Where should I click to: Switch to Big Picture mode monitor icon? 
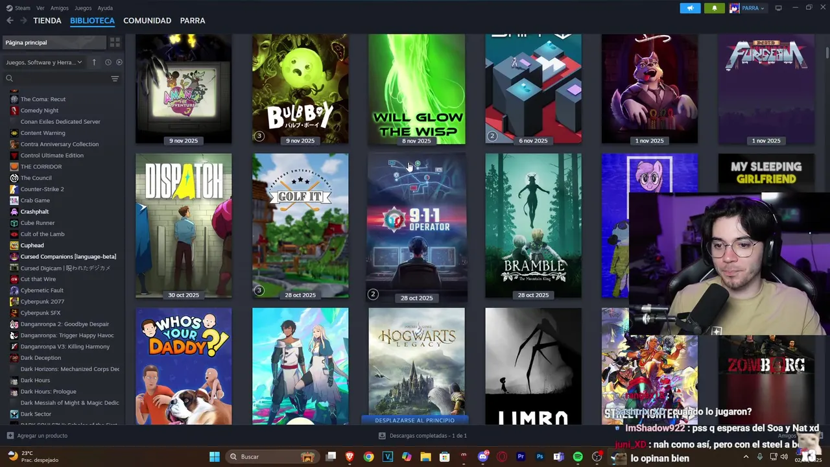pos(779,8)
